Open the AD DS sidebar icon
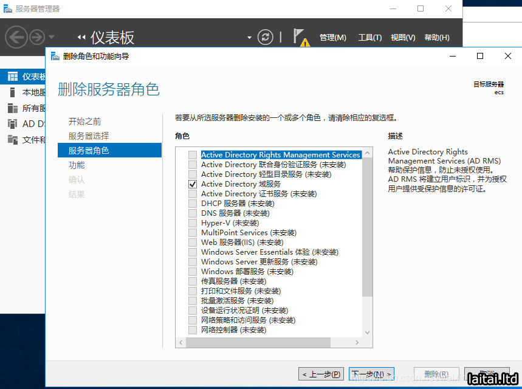 click(12, 124)
